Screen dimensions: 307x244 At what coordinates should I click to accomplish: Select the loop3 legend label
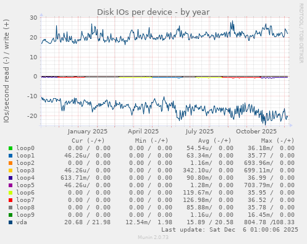[25, 170]
